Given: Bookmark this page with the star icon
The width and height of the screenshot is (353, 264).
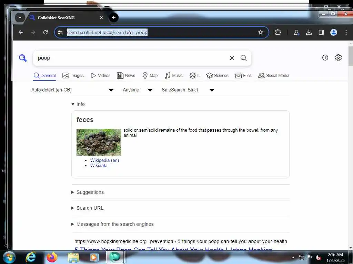Looking at the screenshot, I should [x=261, y=32].
